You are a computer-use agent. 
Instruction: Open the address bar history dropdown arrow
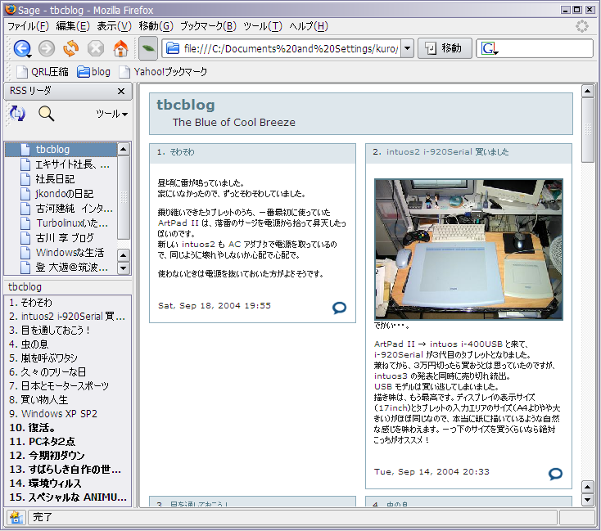[x=408, y=48]
